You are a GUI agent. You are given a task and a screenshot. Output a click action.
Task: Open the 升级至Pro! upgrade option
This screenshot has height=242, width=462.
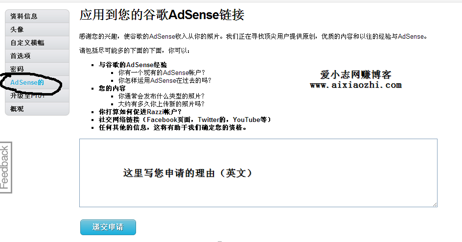pos(37,96)
